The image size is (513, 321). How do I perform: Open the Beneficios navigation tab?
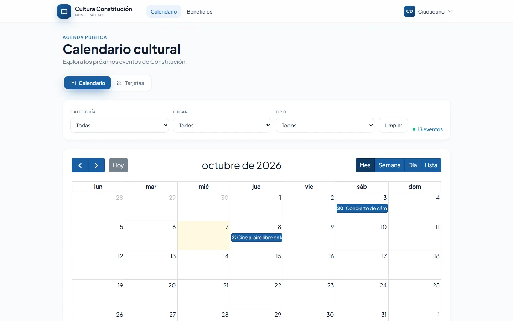coord(199,11)
